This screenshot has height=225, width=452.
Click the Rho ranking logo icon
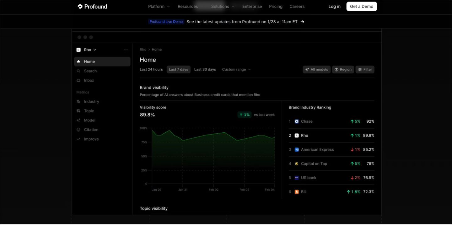[297, 136]
